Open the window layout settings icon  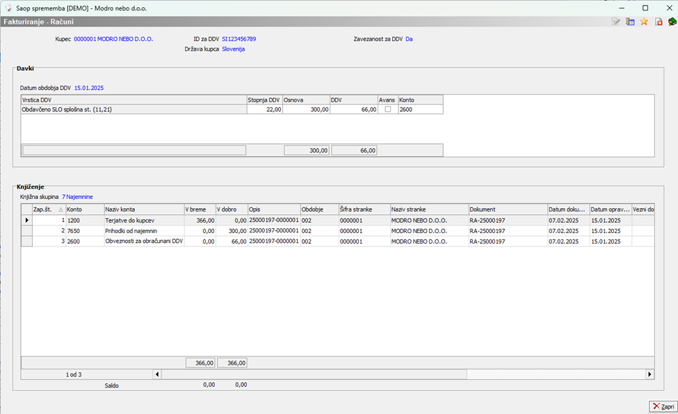click(630, 22)
